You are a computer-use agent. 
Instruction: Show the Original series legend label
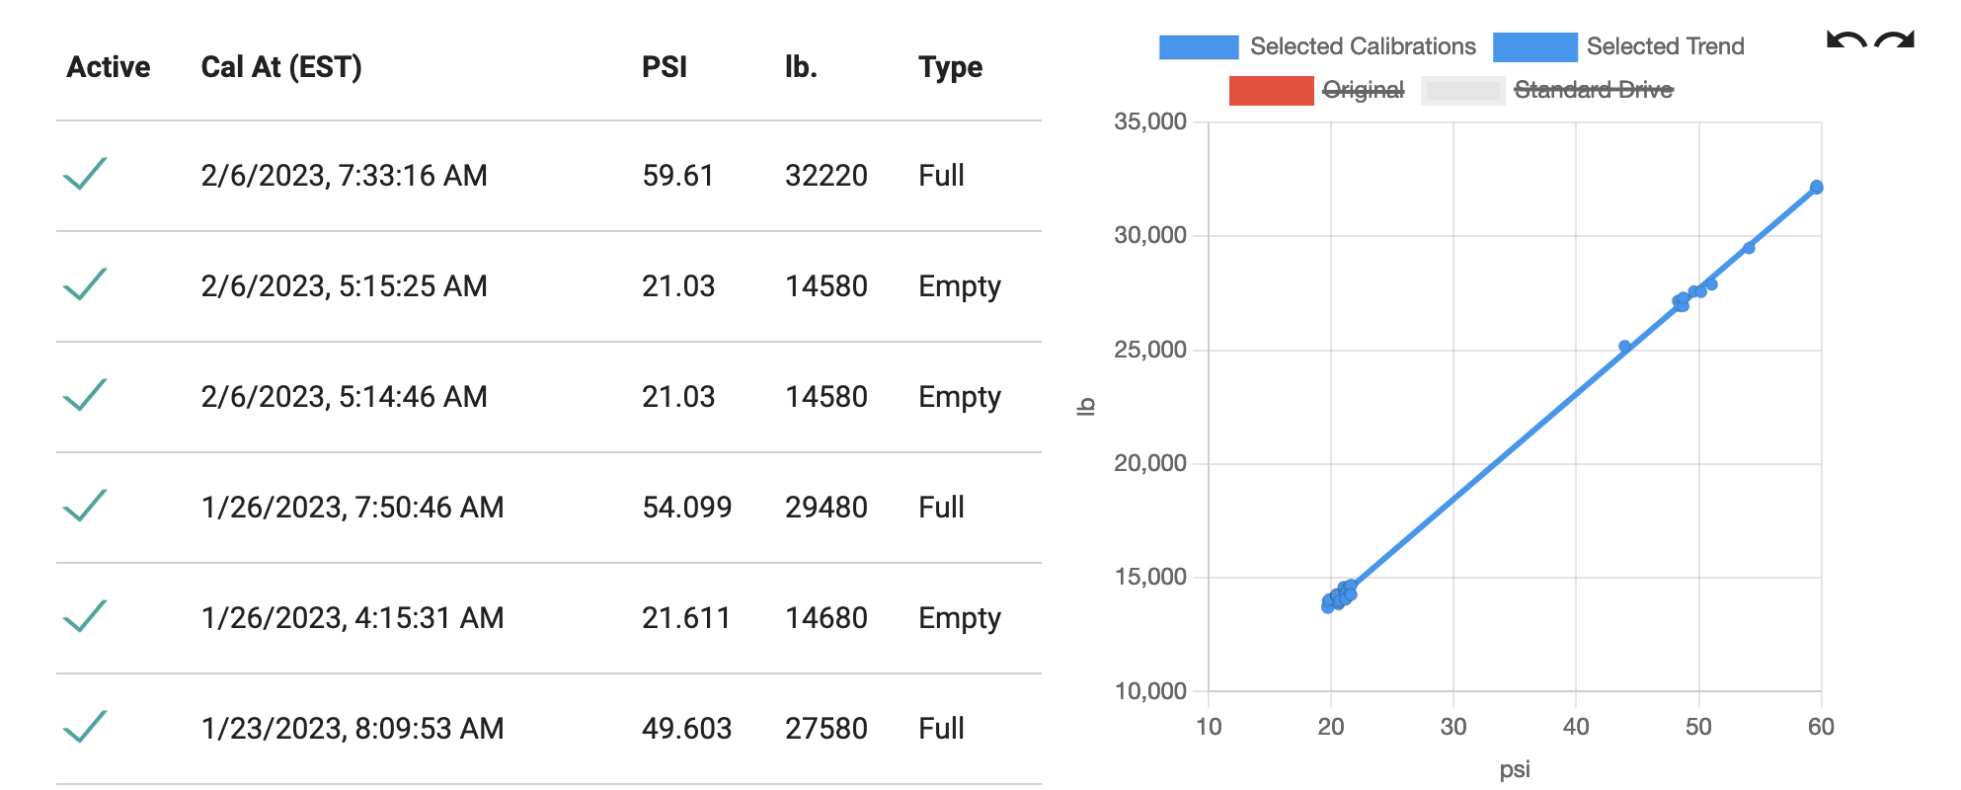(1363, 90)
